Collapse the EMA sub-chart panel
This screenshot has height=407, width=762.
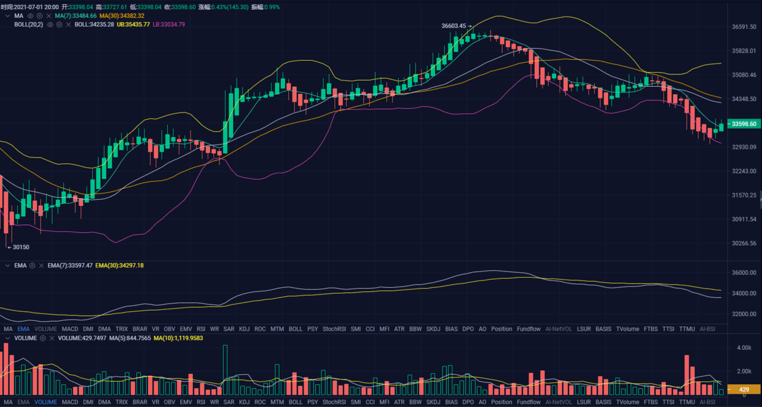pyautogui.click(x=7, y=266)
